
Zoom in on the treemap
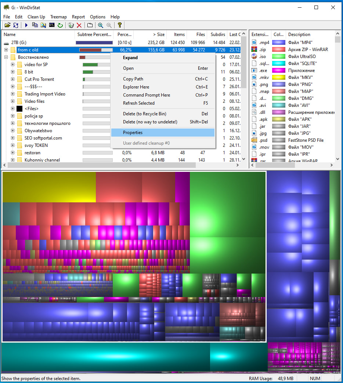tap(100, 25)
